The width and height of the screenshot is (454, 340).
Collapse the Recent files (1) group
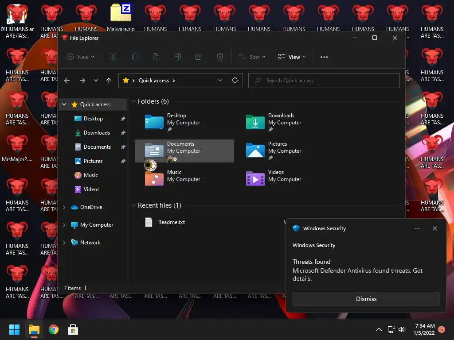tap(133, 205)
